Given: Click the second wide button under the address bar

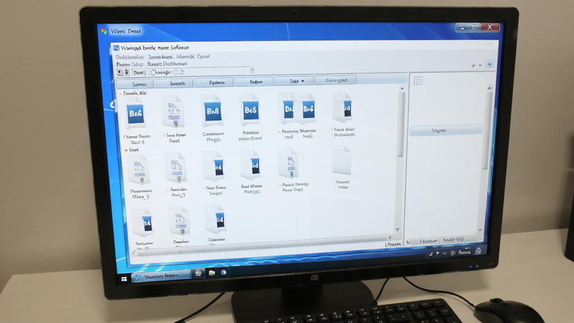Looking at the screenshot, I should [x=174, y=83].
